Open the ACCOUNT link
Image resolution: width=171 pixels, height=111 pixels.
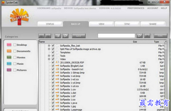[x=153, y=8]
